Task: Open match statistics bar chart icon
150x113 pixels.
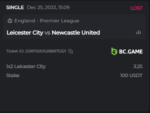Action: [138, 32]
